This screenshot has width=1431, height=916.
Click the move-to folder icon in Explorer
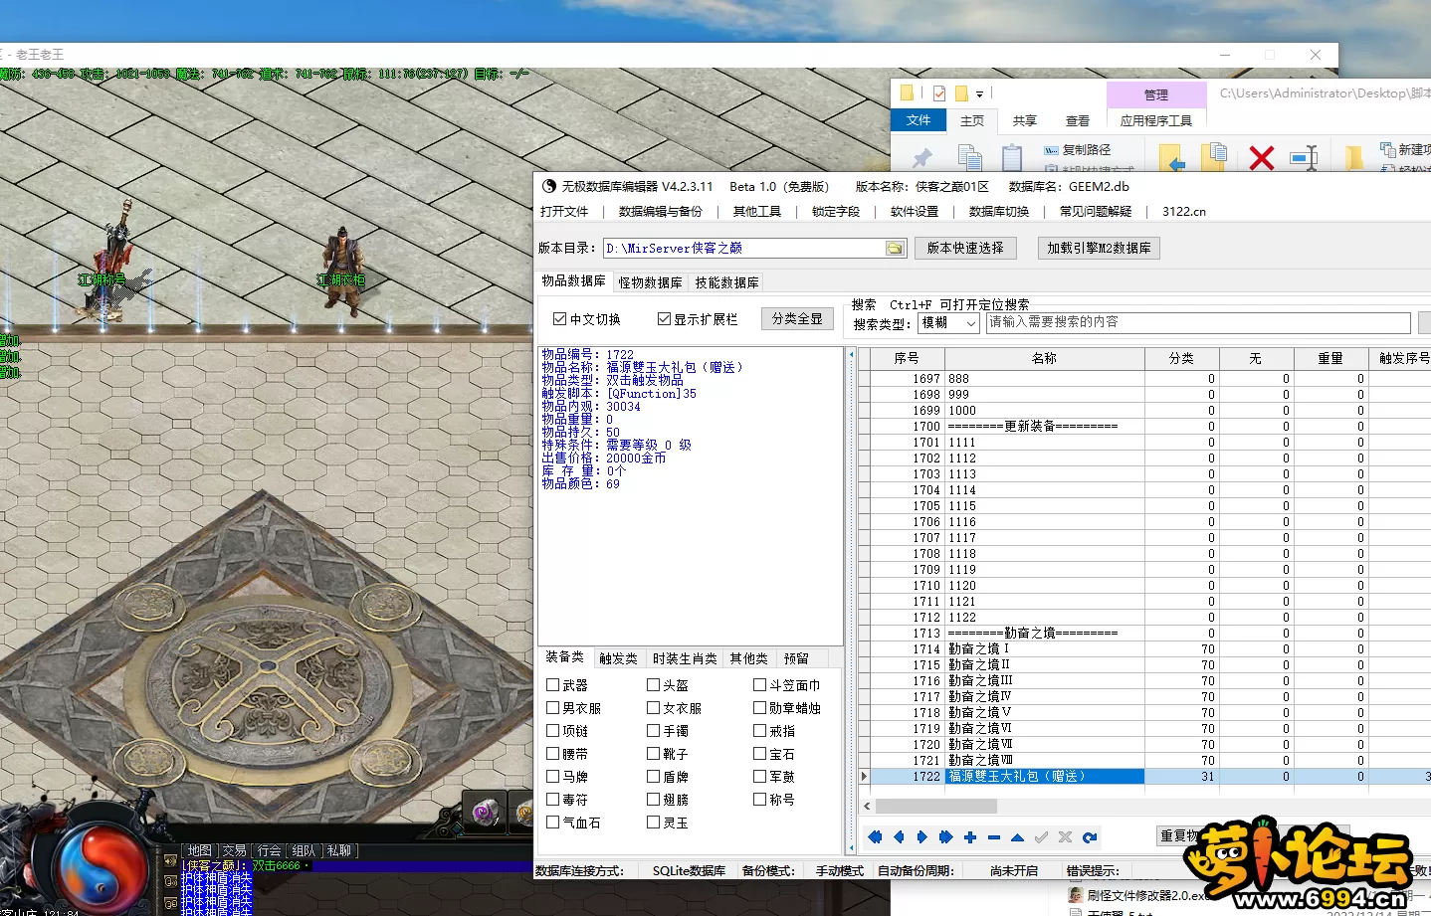(1171, 157)
